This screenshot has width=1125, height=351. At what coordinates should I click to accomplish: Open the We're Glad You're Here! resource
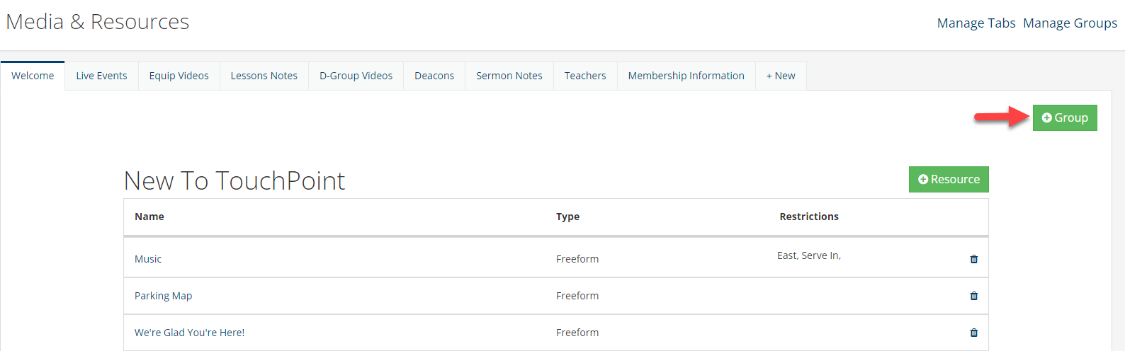click(x=189, y=333)
